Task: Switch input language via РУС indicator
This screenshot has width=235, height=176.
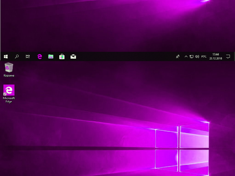Action: (204, 57)
